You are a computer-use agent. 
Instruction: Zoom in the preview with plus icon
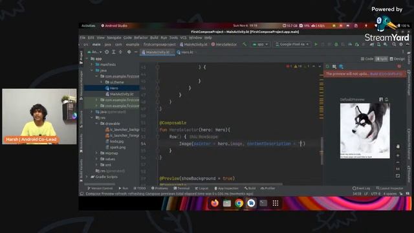click(398, 155)
